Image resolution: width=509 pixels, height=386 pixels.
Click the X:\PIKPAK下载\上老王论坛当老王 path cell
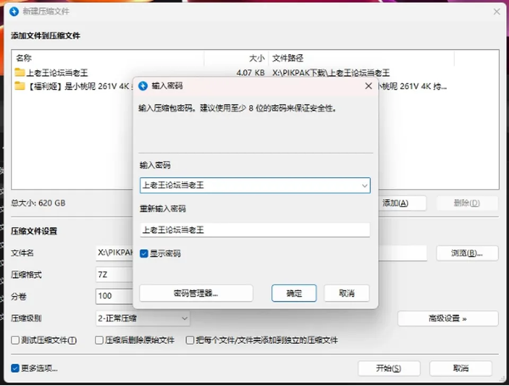[331, 73]
